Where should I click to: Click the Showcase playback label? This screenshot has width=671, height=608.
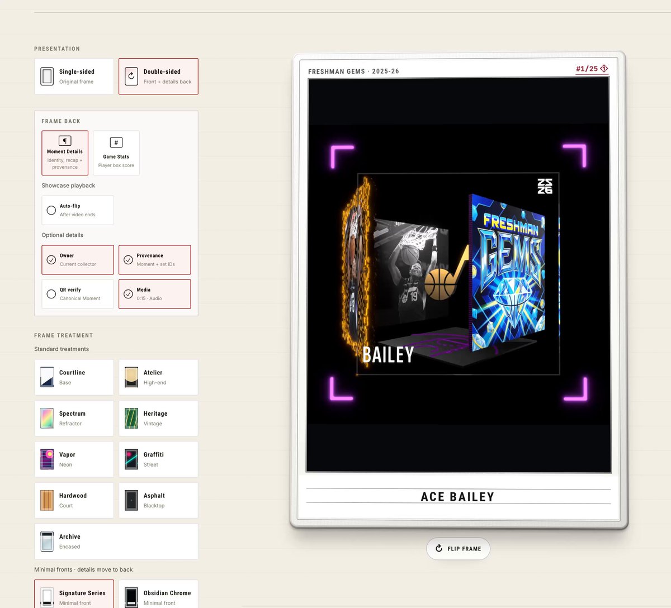click(x=68, y=186)
